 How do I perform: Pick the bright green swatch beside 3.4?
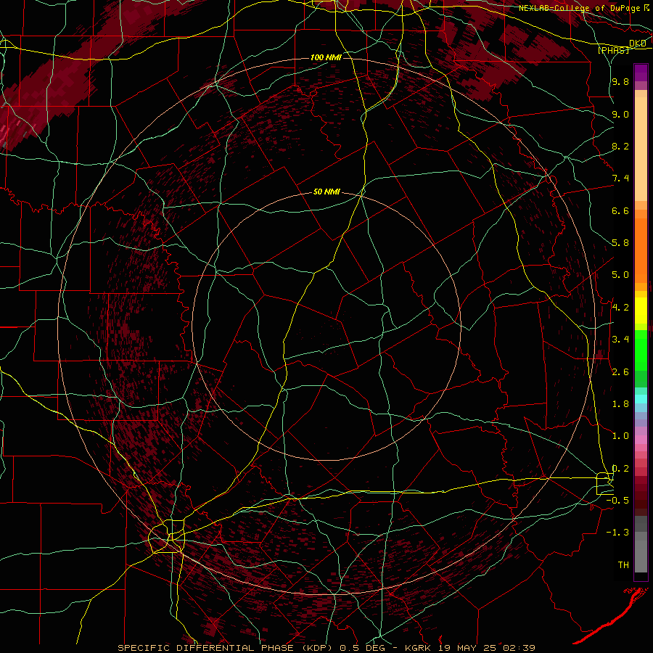coord(641,349)
